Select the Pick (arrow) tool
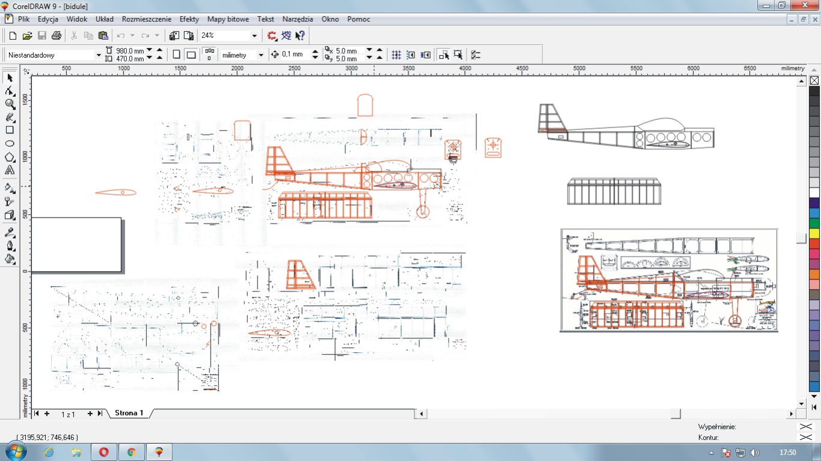 coord(10,78)
